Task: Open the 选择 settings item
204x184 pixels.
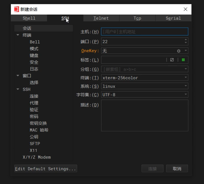Action: tap(34, 83)
